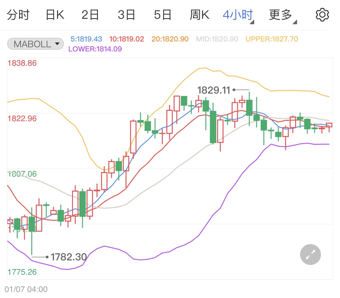Show the 5日 five-day chart tab
This screenshot has width=340, height=298.
coord(163,15)
